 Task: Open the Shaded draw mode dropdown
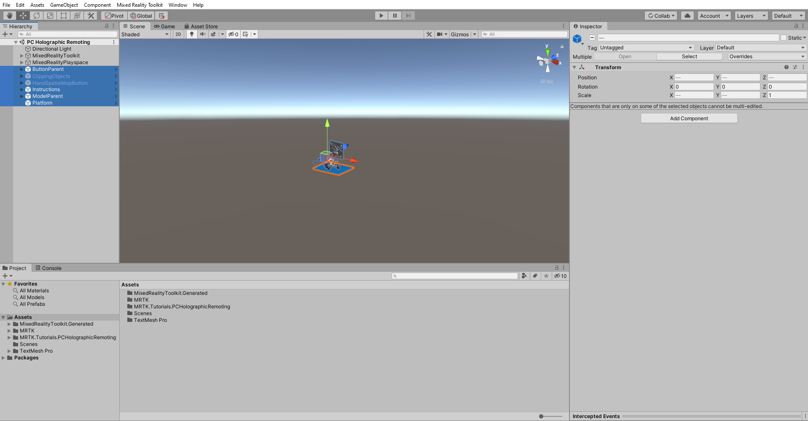145,34
